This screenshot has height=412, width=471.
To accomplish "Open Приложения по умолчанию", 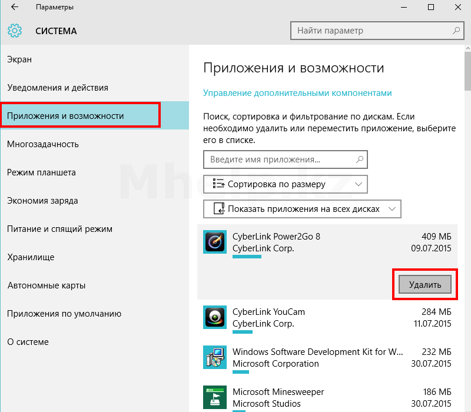I will point(94,314).
